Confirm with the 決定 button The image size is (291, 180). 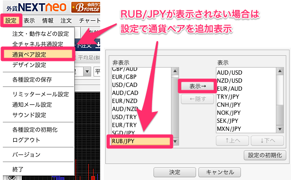tap(175, 172)
